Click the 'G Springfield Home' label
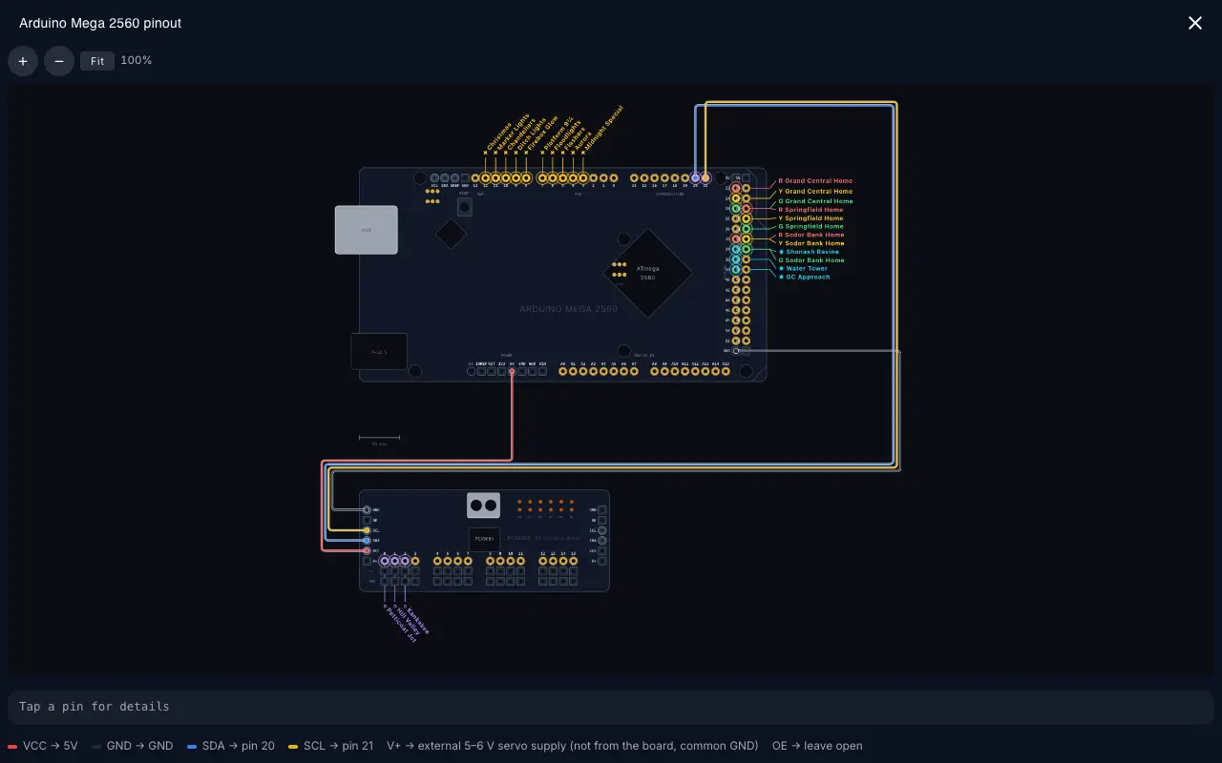This screenshot has height=763, width=1222. click(x=811, y=227)
